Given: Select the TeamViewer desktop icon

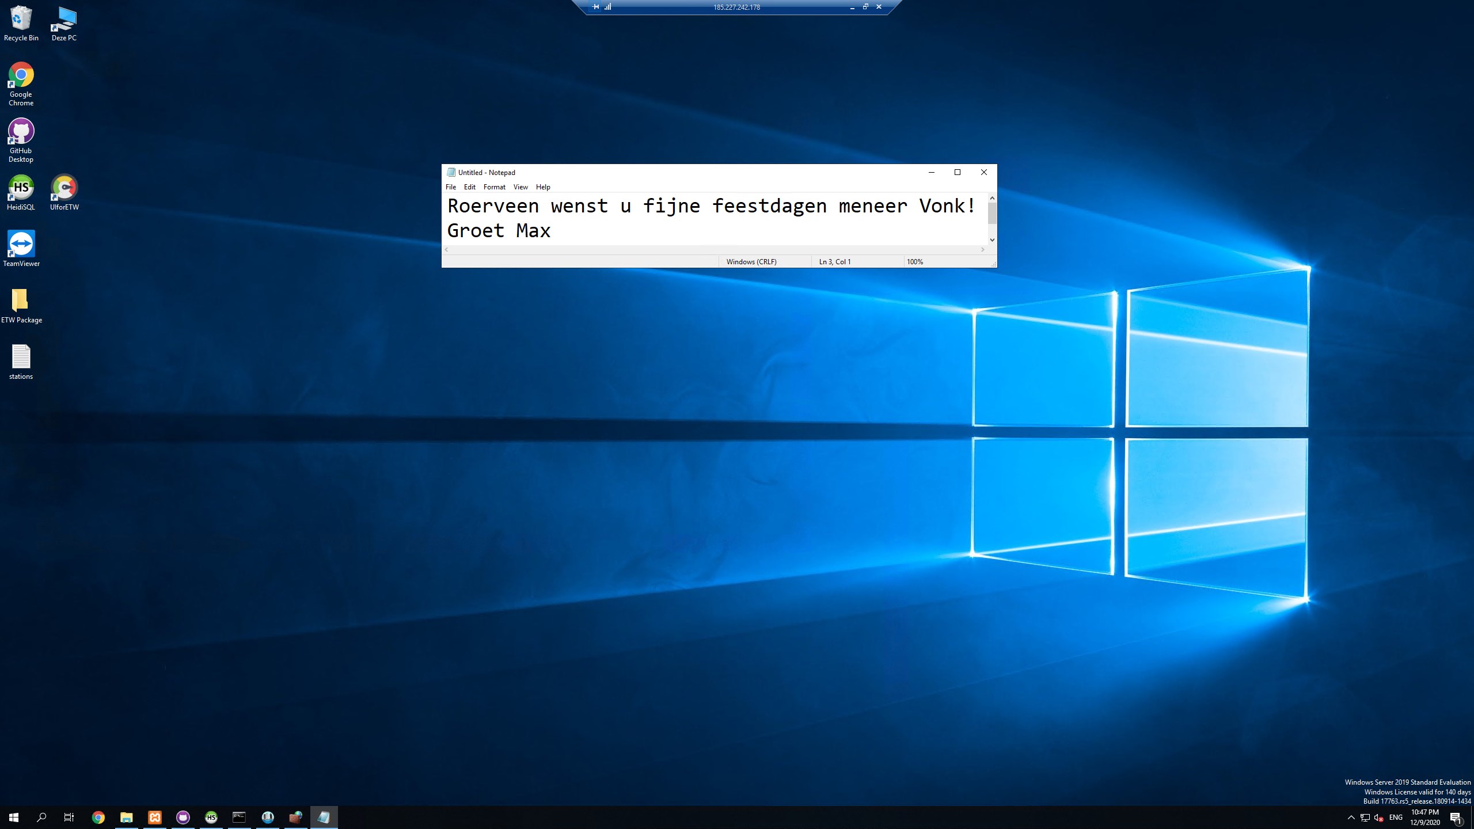Looking at the screenshot, I should pos(21,248).
